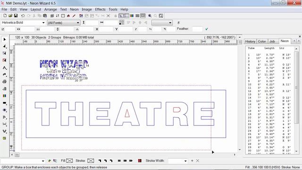302x170 pixels.
Task: Click the right-panel tab scroll right arrow
Action: tap(299, 41)
